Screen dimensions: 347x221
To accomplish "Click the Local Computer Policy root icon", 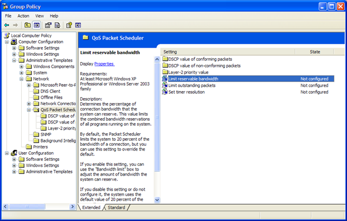I will [x=7, y=35].
